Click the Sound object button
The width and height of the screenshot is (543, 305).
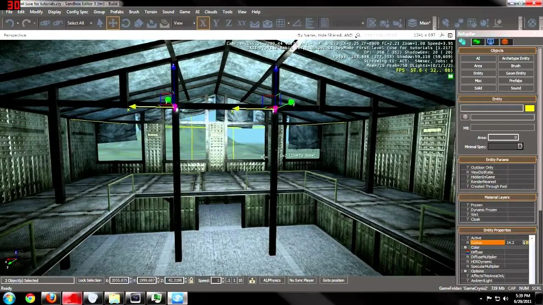(515, 88)
